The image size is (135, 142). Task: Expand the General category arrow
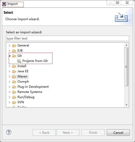pyautogui.click(x=10, y=45)
